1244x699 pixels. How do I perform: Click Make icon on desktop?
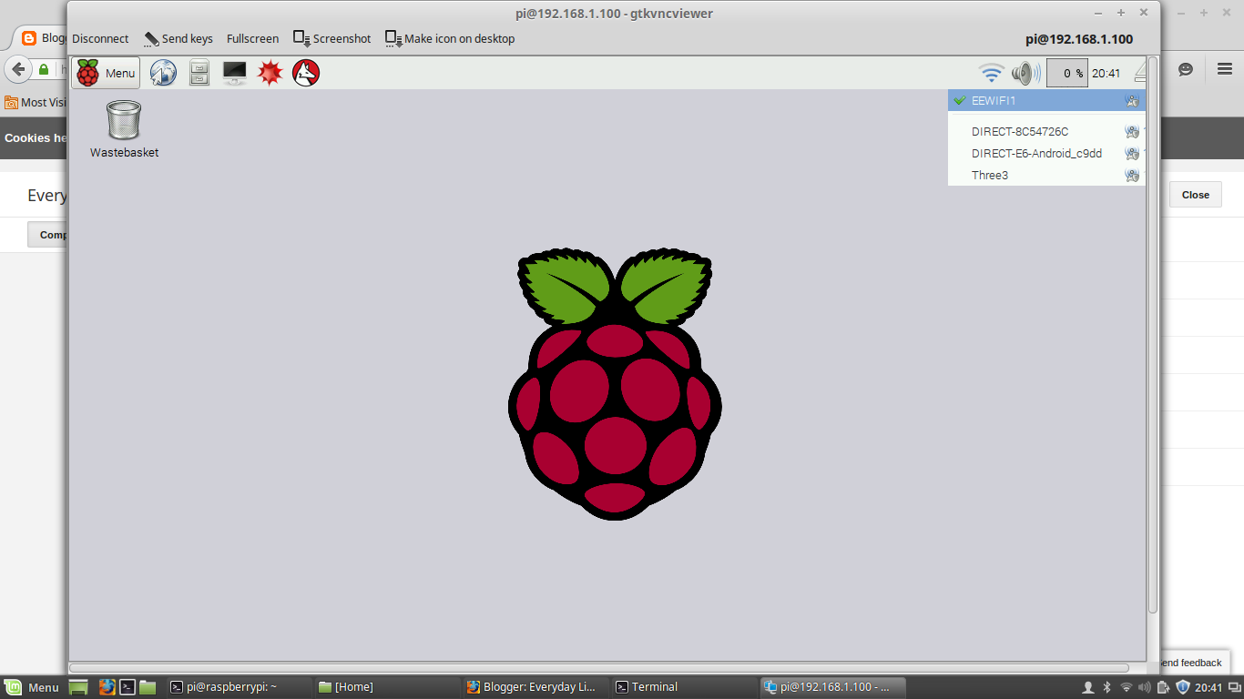[450, 39]
